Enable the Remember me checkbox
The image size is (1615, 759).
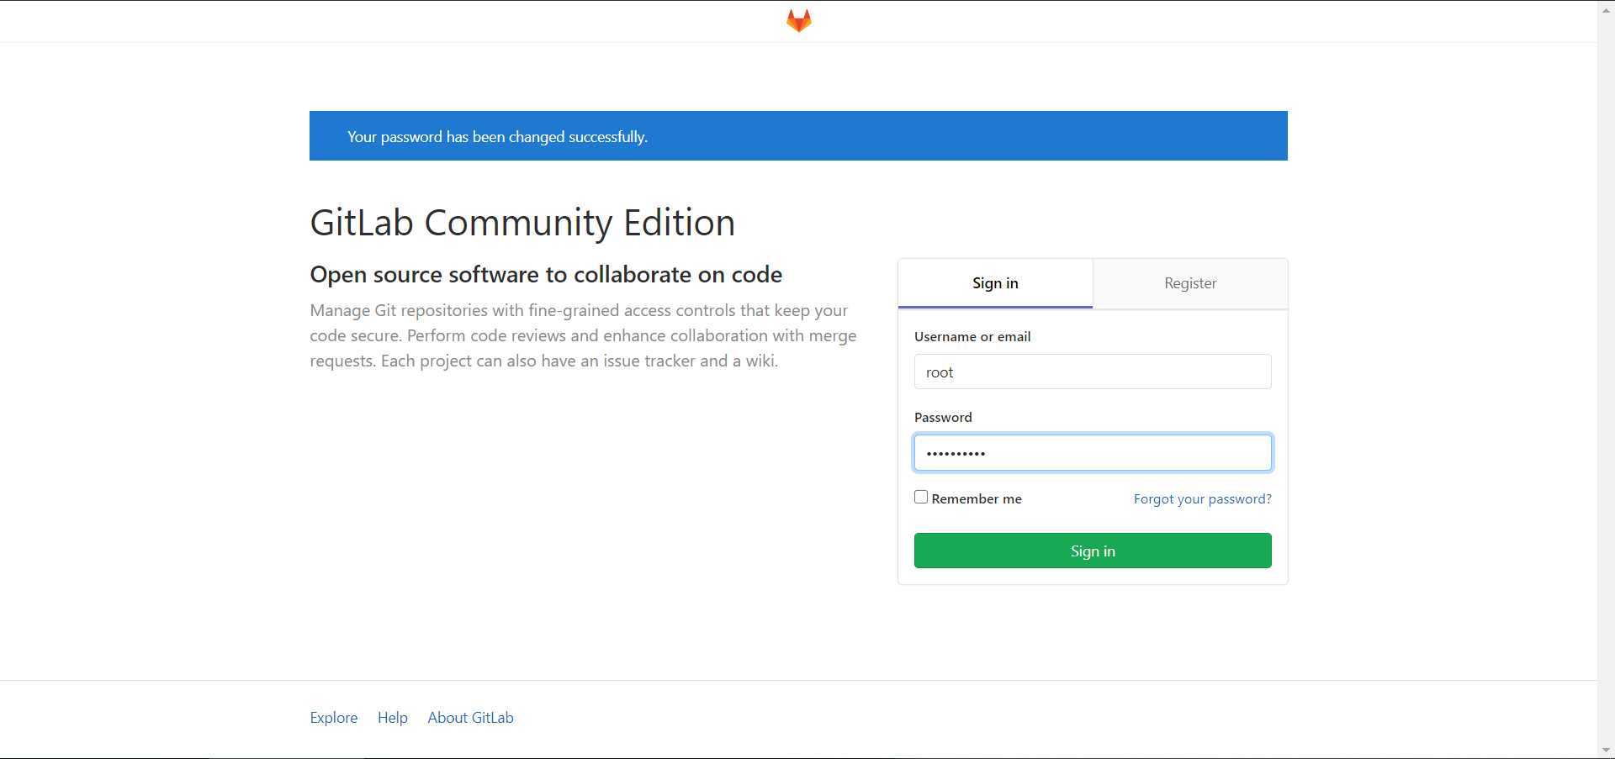point(921,498)
